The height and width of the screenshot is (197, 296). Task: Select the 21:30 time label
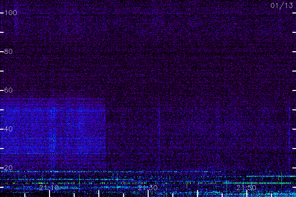click(x=148, y=188)
